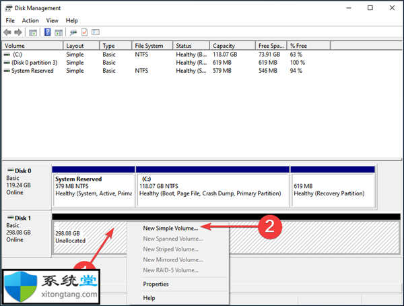Choose Help in the context menu
The width and height of the screenshot is (404, 306).
(x=149, y=298)
